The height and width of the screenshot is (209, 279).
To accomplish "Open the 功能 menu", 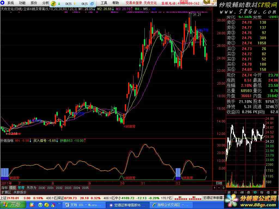I will click(x=22, y=3).
